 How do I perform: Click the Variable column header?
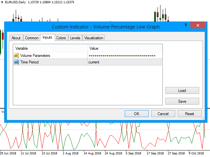pos(50,48)
